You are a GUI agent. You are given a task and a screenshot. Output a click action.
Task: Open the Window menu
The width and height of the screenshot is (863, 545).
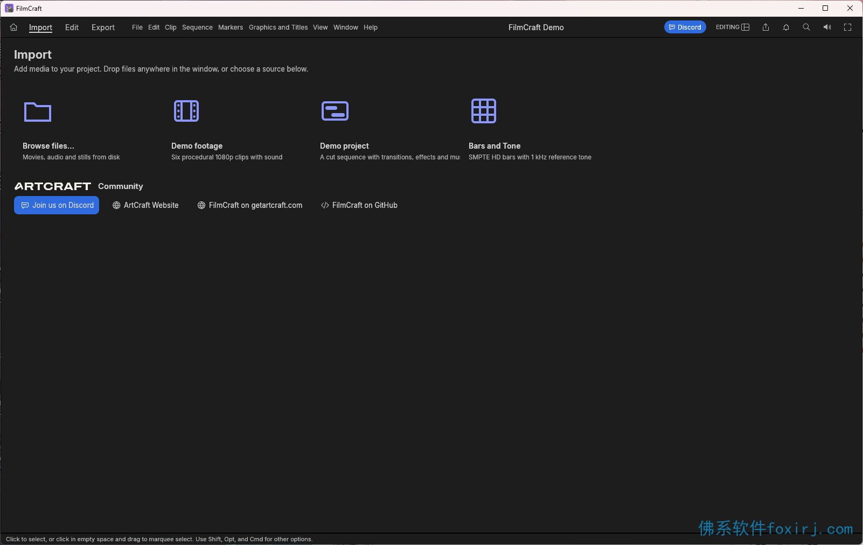coord(346,27)
